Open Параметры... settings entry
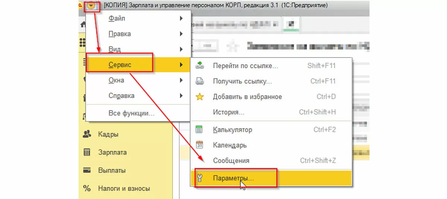447x199 pixels. pyautogui.click(x=271, y=178)
